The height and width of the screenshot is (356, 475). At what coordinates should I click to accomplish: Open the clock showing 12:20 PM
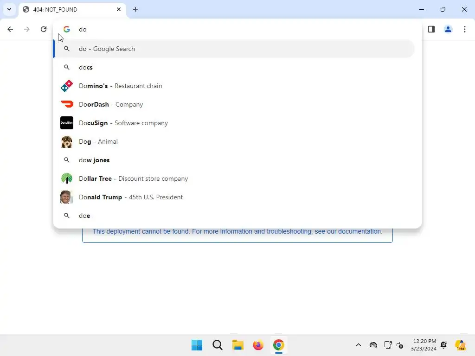424,345
